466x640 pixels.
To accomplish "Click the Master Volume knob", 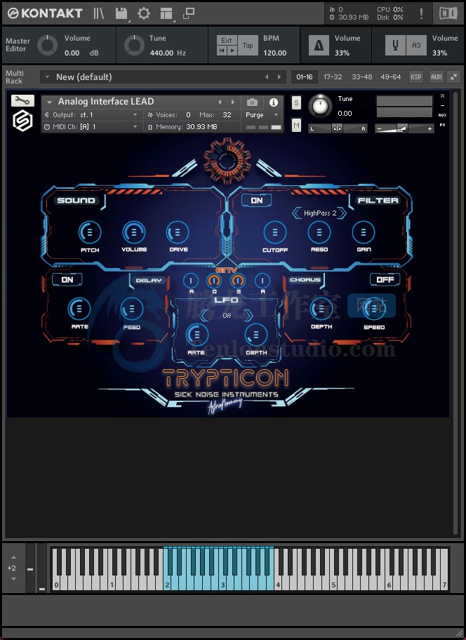I will click(47, 46).
